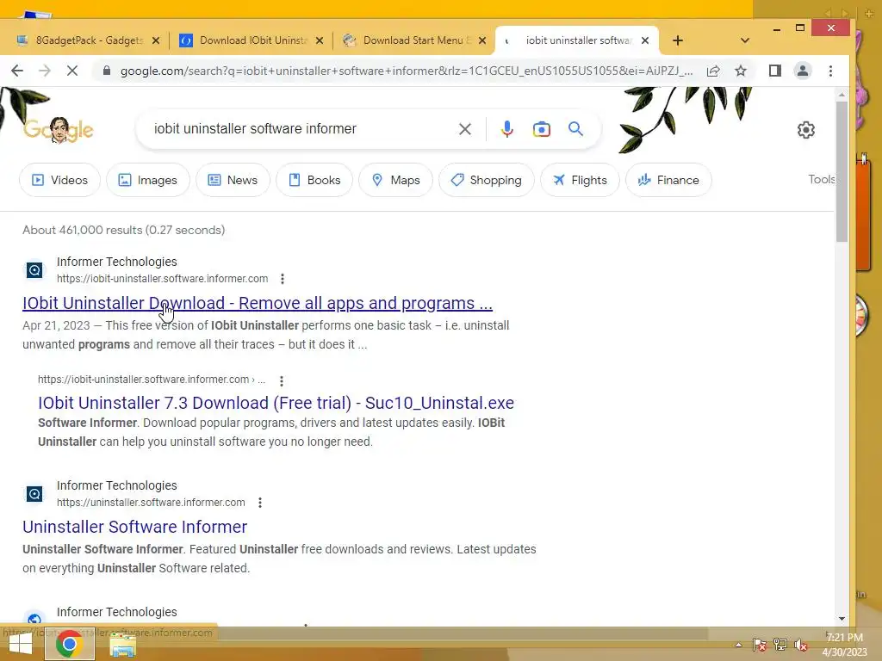Open options for iobit-uninstaller.software.informer.com result
Screen dimensions: 882x661
(x=283, y=279)
